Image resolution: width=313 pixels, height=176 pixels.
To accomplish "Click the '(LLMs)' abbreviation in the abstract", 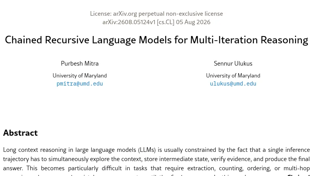I will point(147,150).
